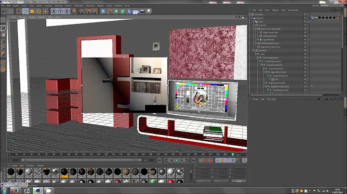Add a light bulb object
This screenshot has height=194, width=347.
pyautogui.click(x=149, y=11)
